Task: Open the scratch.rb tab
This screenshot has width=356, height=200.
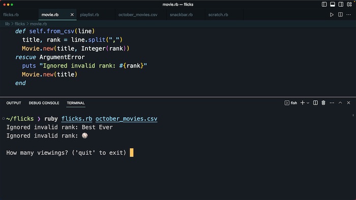Action: pyautogui.click(x=218, y=15)
